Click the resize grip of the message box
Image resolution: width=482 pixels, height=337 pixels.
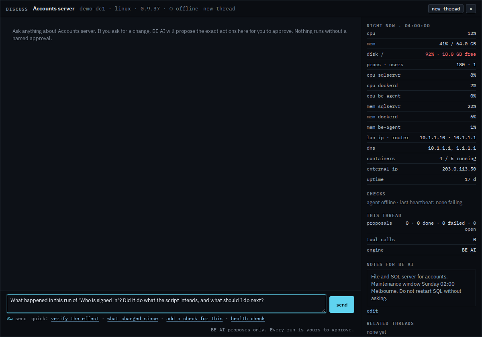coord(324,311)
